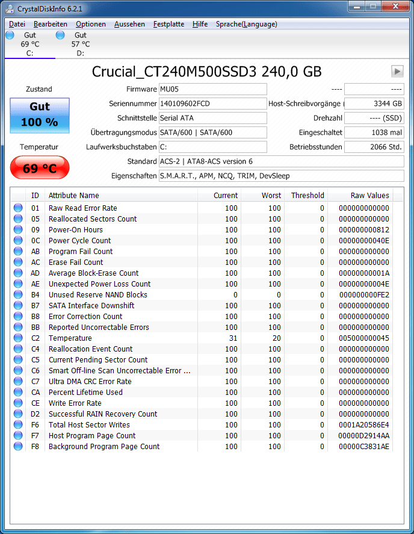414x534 pixels.
Task: Click status orb for Total Host Sector Writes
Action: click(18, 424)
